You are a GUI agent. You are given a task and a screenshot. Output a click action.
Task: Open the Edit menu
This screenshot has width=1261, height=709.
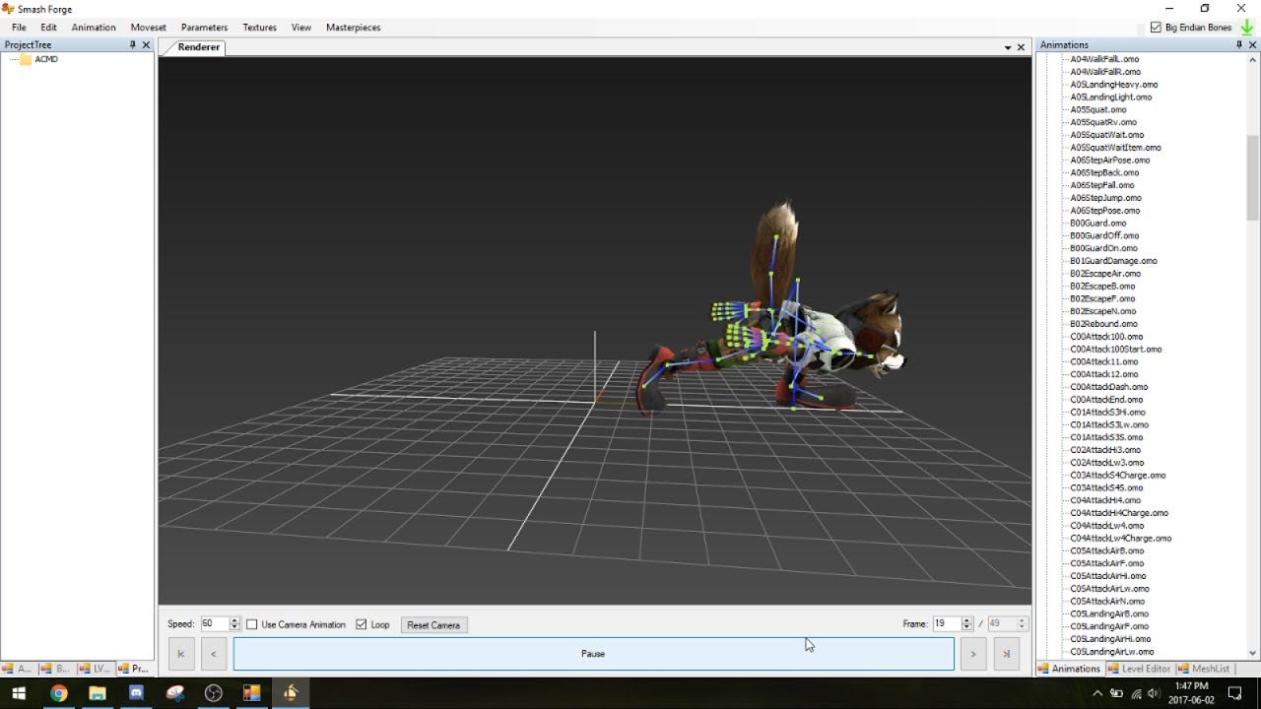click(48, 28)
